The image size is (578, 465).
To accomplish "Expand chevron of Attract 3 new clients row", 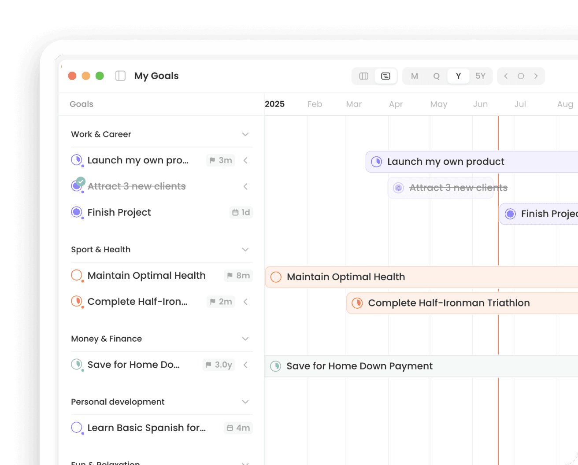I will click(245, 186).
